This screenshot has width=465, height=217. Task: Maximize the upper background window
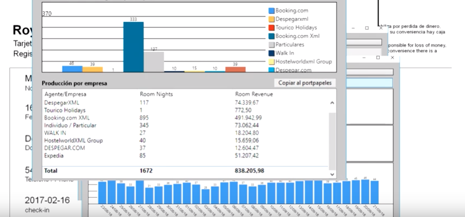pyautogui.click(x=367, y=28)
